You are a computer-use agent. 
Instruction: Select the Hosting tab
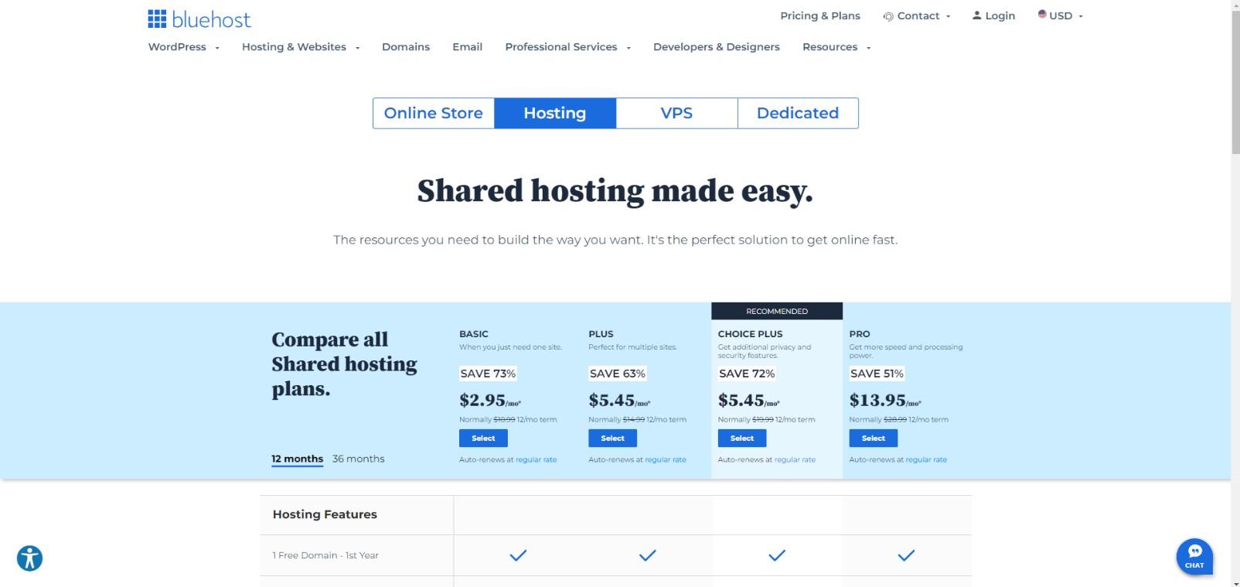coord(555,113)
